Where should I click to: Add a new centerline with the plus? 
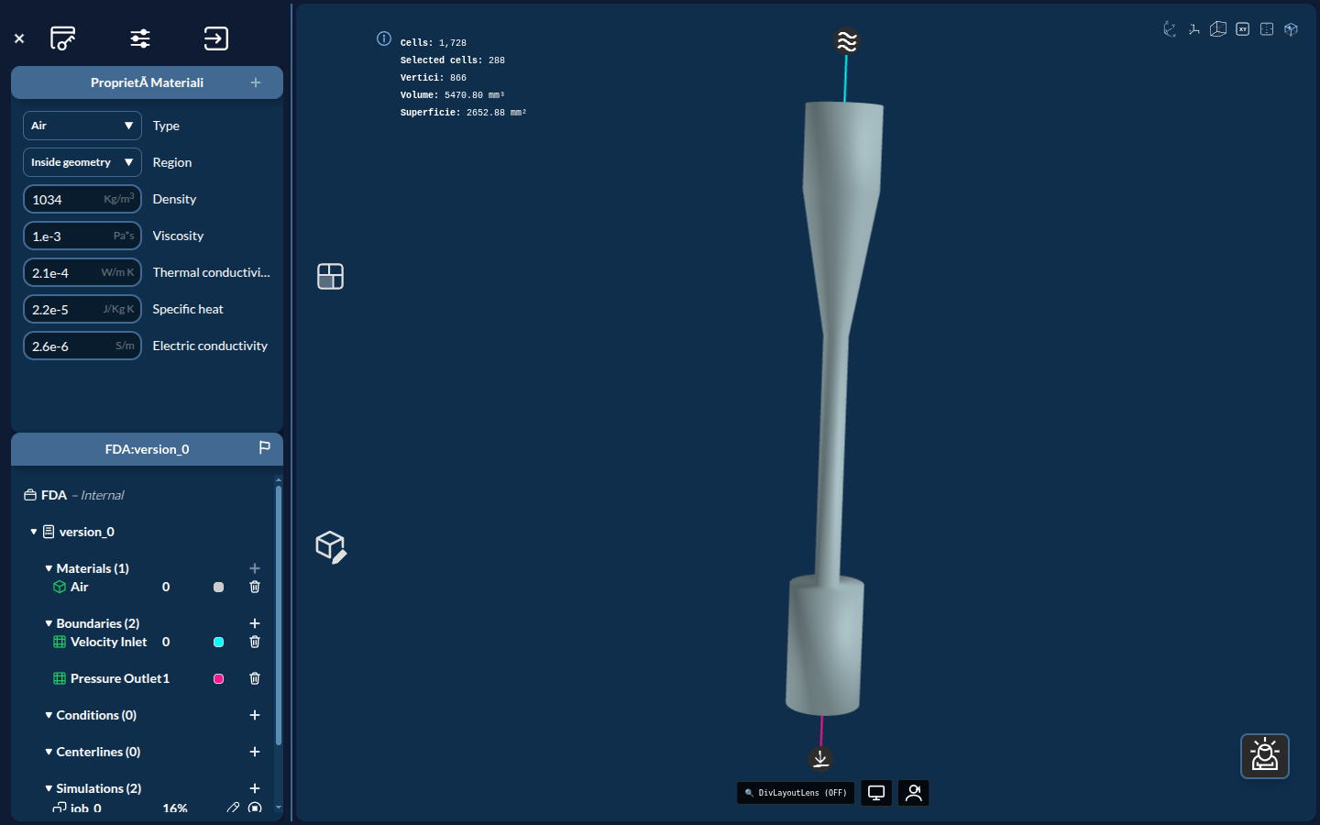255,752
